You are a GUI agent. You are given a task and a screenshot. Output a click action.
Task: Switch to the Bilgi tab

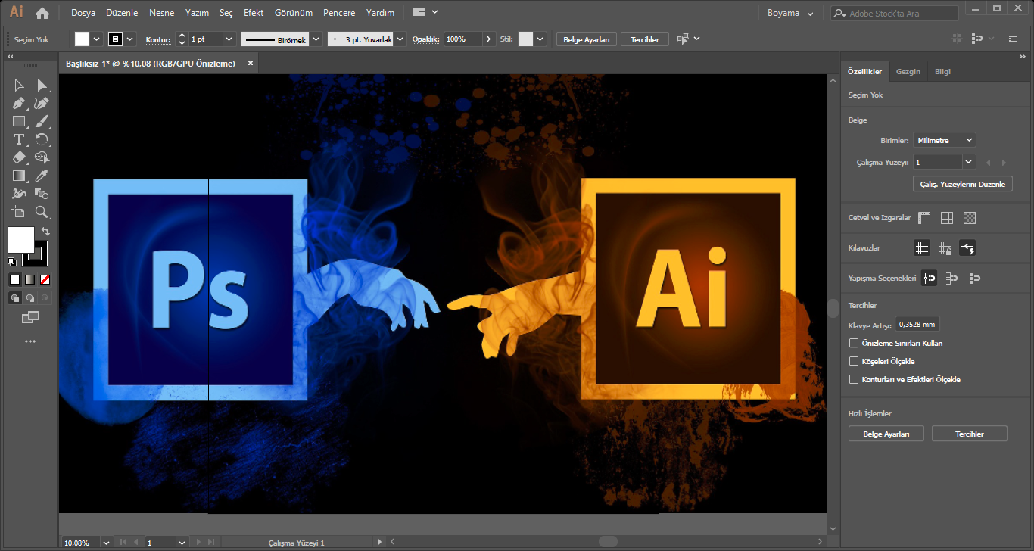(x=942, y=71)
